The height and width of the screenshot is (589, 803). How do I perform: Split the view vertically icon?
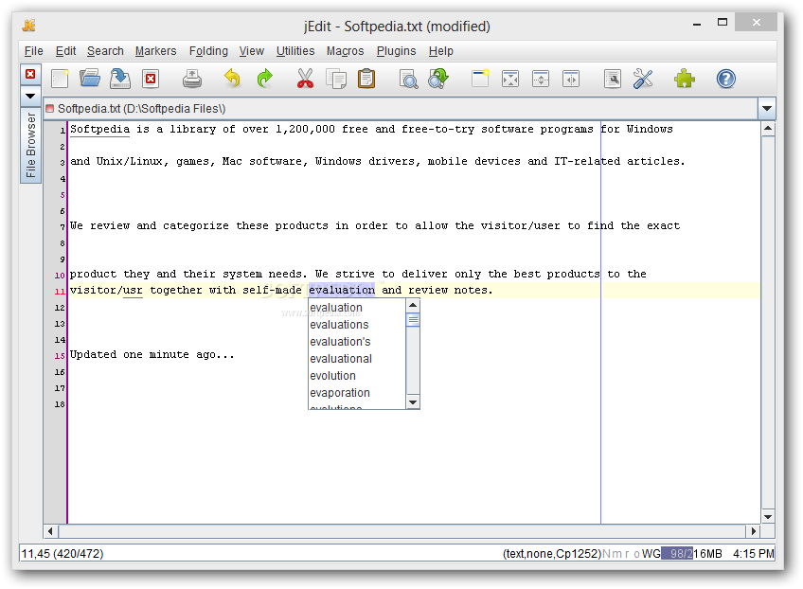[571, 79]
